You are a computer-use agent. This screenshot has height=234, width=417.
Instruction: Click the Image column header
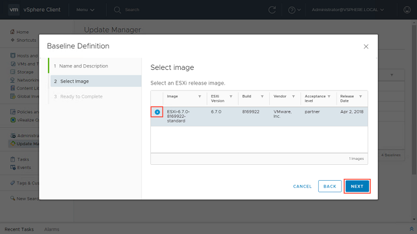(x=172, y=96)
